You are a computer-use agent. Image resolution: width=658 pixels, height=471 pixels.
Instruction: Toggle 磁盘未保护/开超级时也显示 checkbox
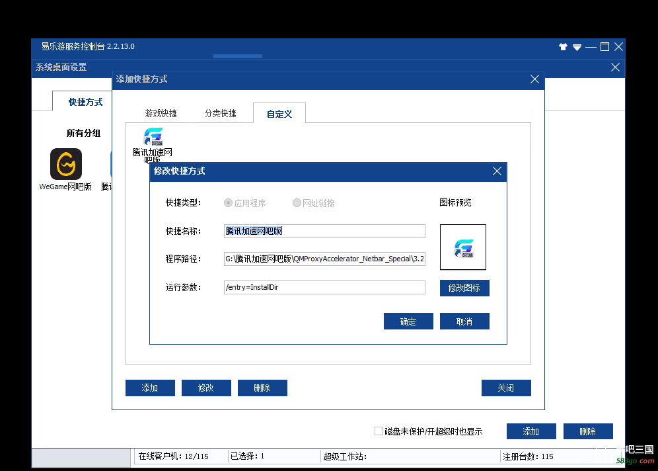point(379,431)
